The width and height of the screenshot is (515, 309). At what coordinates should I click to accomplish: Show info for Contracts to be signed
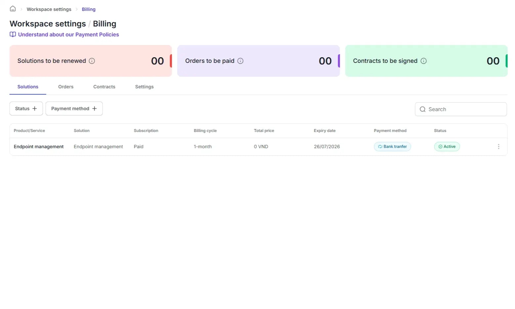click(x=423, y=61)
